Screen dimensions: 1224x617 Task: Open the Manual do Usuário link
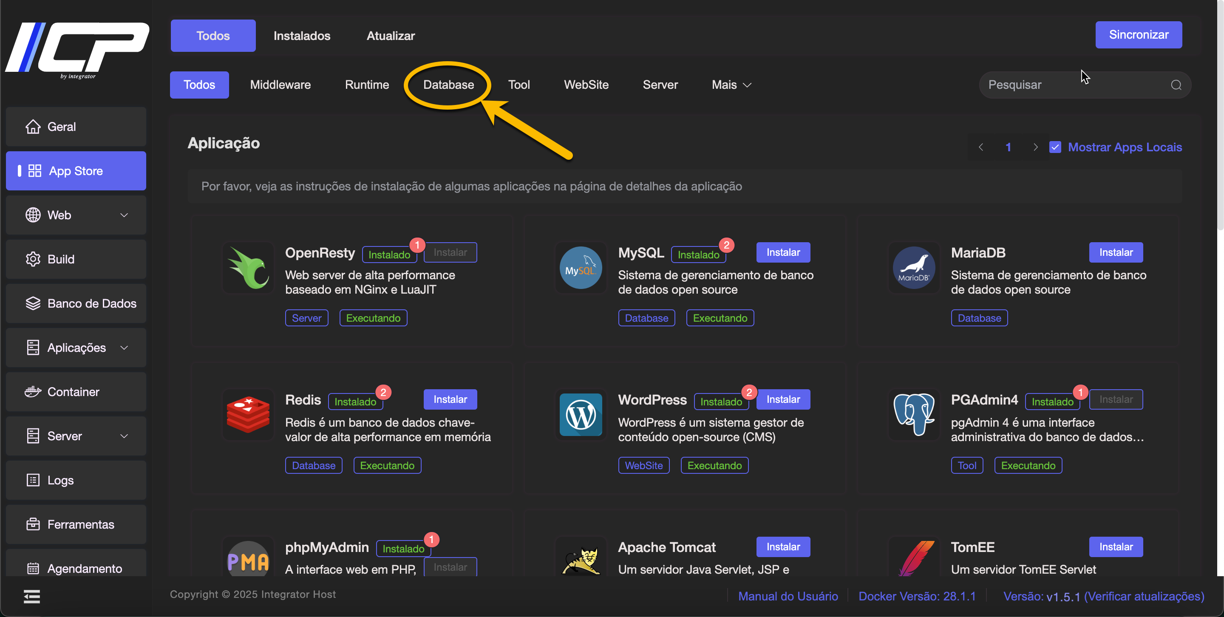(x=788, y=596)
